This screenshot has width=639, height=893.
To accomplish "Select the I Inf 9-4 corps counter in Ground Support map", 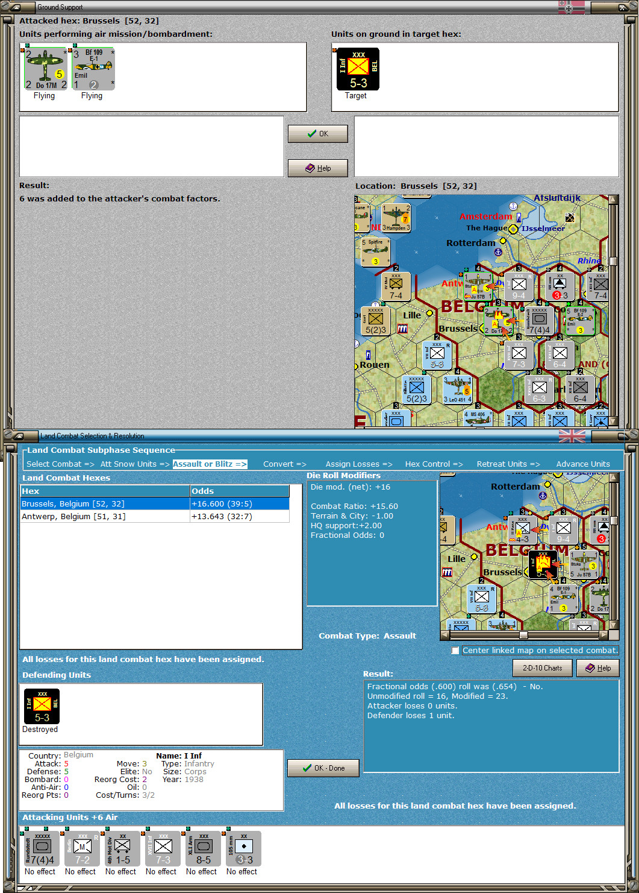I will [x=519, y=286].
